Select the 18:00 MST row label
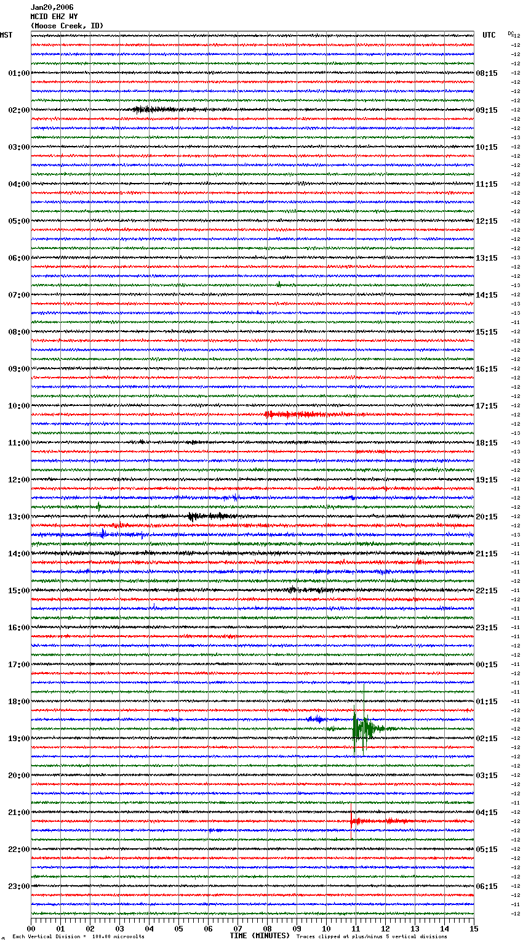Image resolution: width=523 pixels, height=945 pixels. point(18,702)
